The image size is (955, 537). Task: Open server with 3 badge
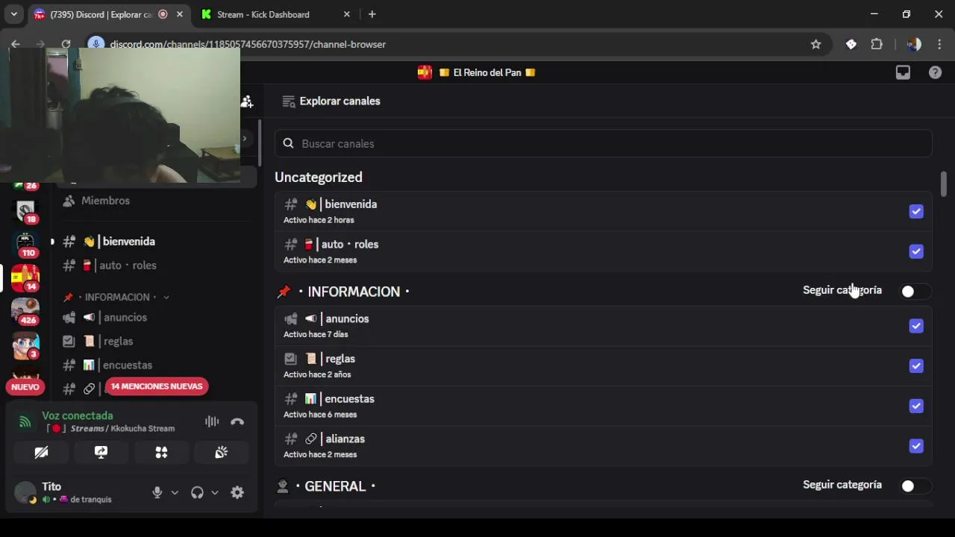click(x=25, y=345)
